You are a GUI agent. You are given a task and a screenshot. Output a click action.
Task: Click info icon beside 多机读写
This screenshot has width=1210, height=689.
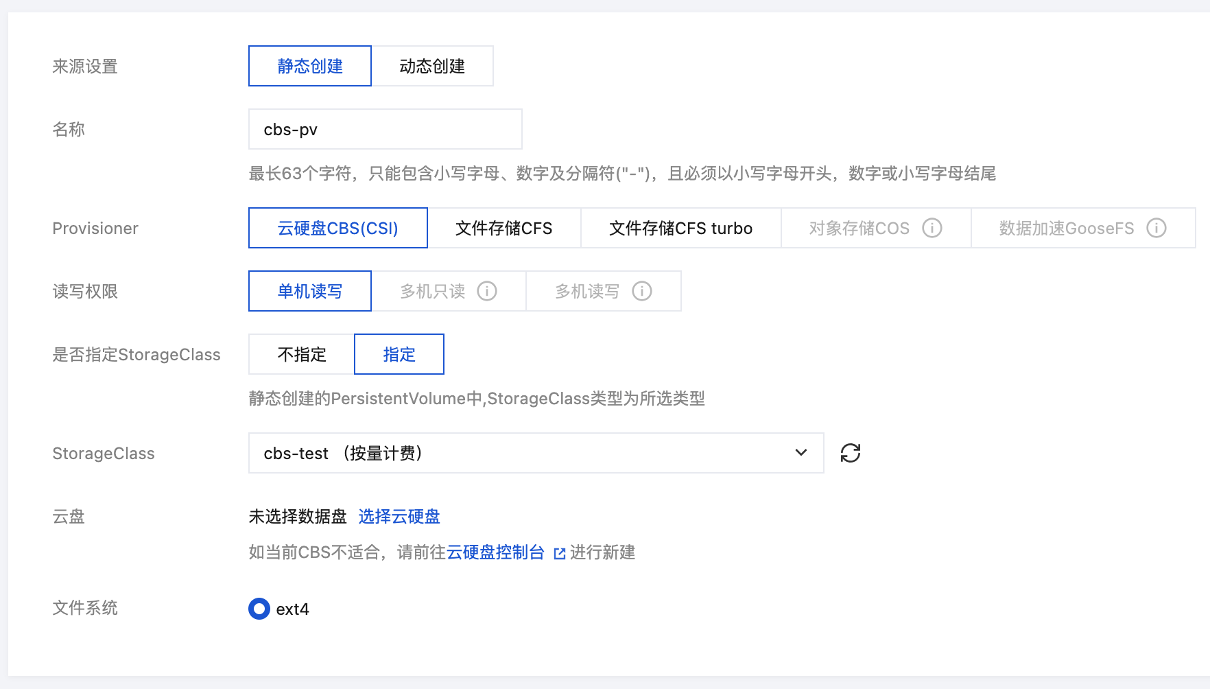642,291
